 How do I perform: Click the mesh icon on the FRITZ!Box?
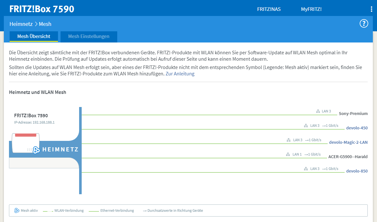[x=36, y=150]
